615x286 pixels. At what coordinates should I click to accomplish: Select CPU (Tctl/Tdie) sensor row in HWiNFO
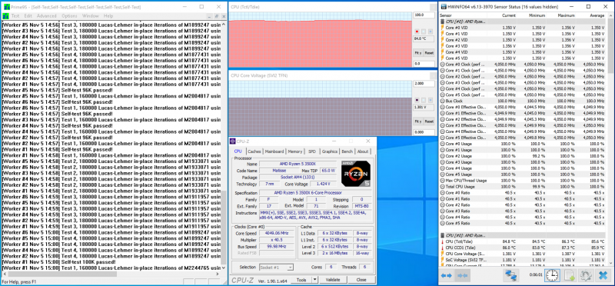click(x=524, y=241)
